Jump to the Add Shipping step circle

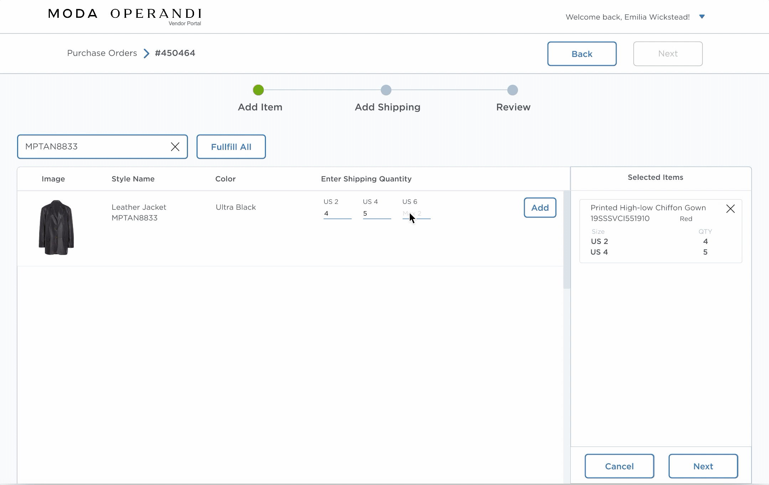tap(386, 90)
